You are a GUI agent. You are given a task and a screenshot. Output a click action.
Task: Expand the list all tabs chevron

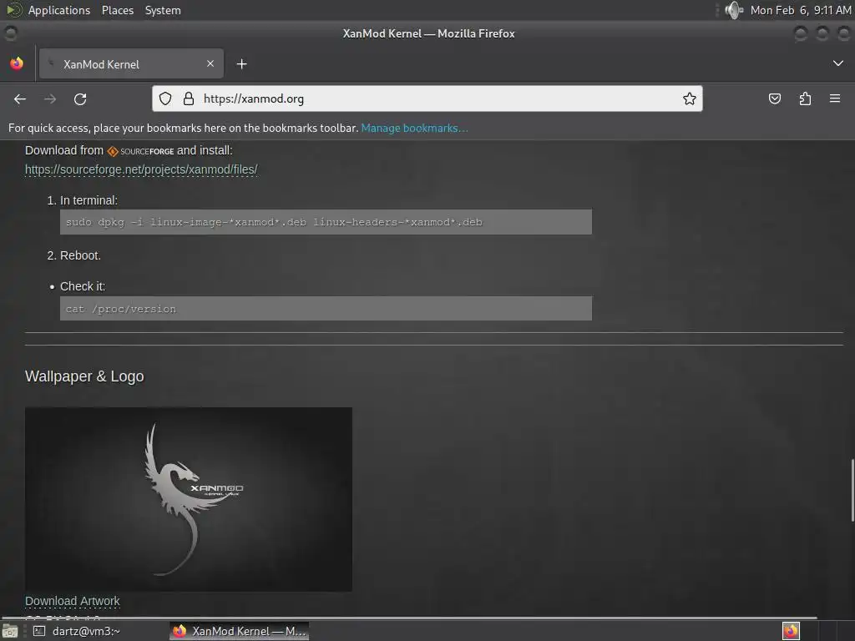pos(838,63)
